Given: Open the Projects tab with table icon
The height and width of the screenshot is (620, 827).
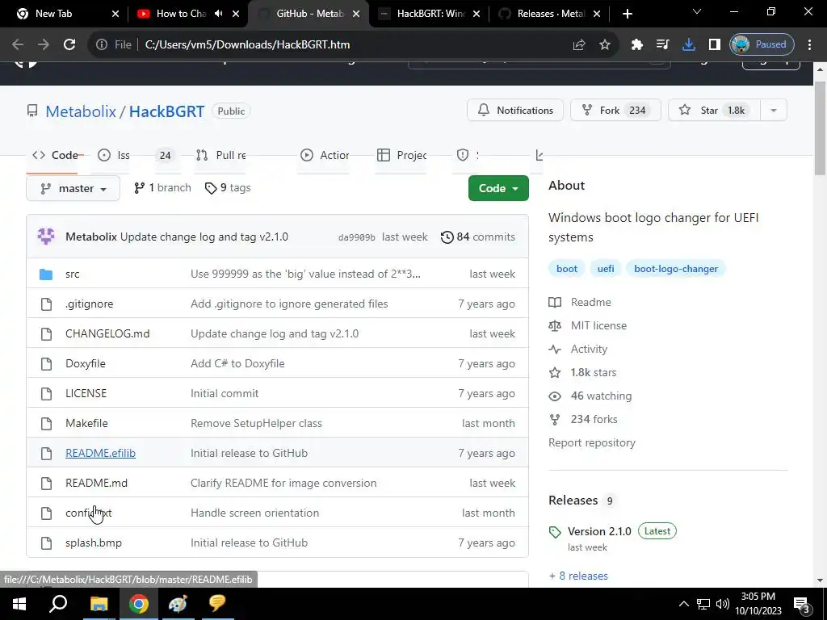Looking at the screenshot, I should (x=402, y=155).
